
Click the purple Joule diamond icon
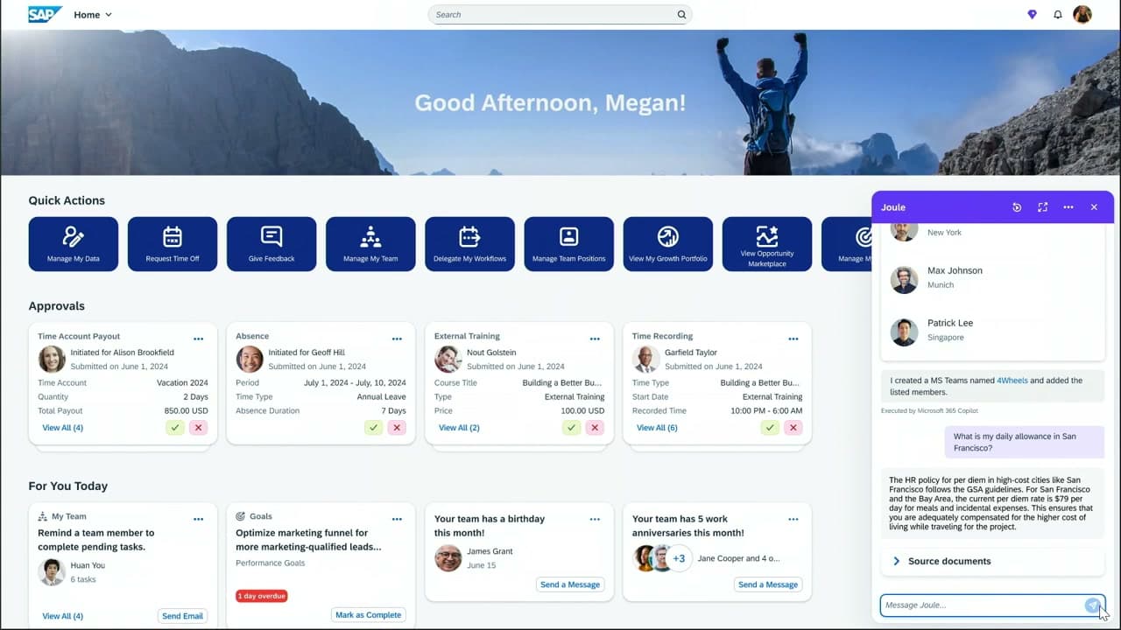1032,15
